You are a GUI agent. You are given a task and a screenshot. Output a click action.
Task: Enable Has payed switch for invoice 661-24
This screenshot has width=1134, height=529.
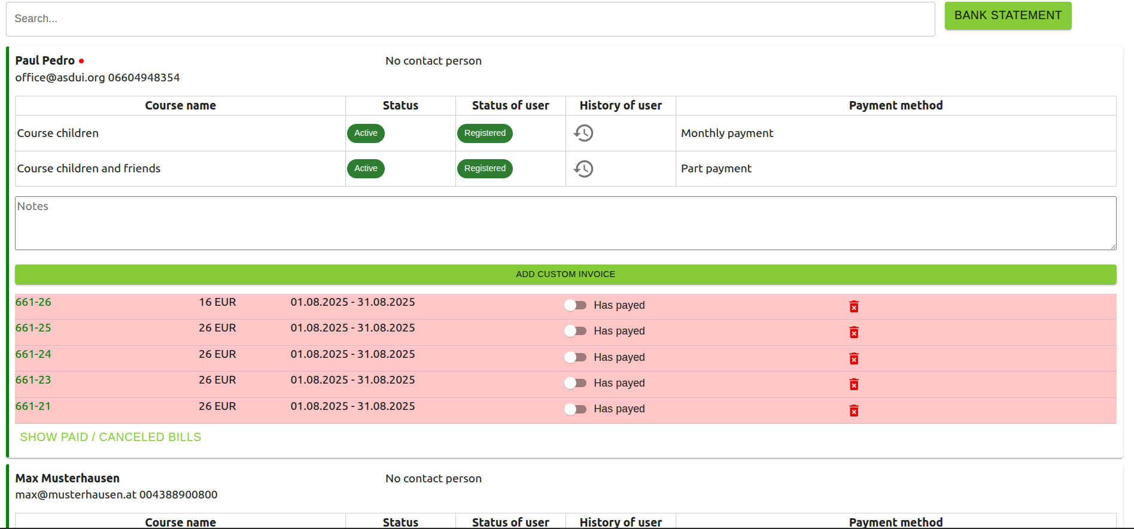click(x=575, y=357)
